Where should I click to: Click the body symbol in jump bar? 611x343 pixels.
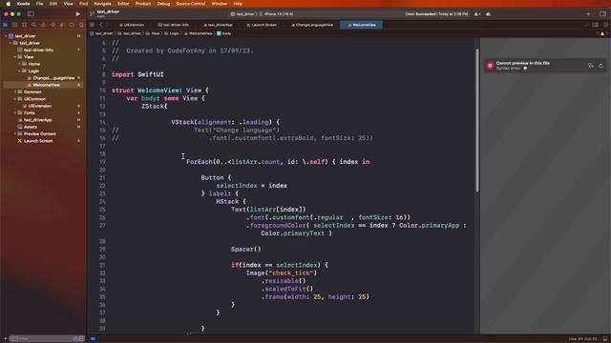coord(224,34)
